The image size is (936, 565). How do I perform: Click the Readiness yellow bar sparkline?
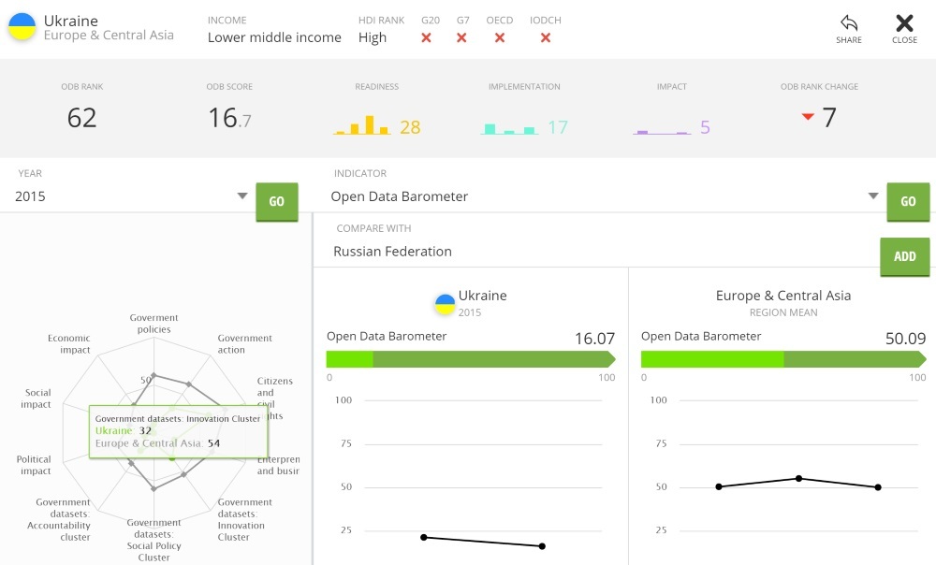(362, 124)
